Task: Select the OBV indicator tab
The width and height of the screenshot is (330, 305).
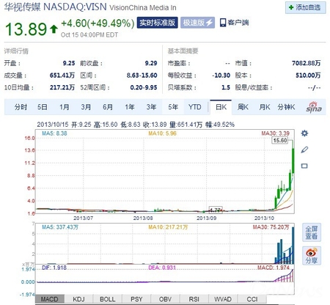Action: (165, 299)
